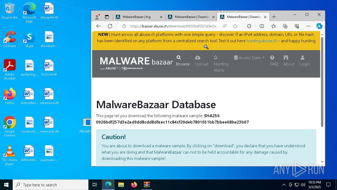The image size is (337, 190).
Task: View site information lock icon
Action: coord(124,26)
